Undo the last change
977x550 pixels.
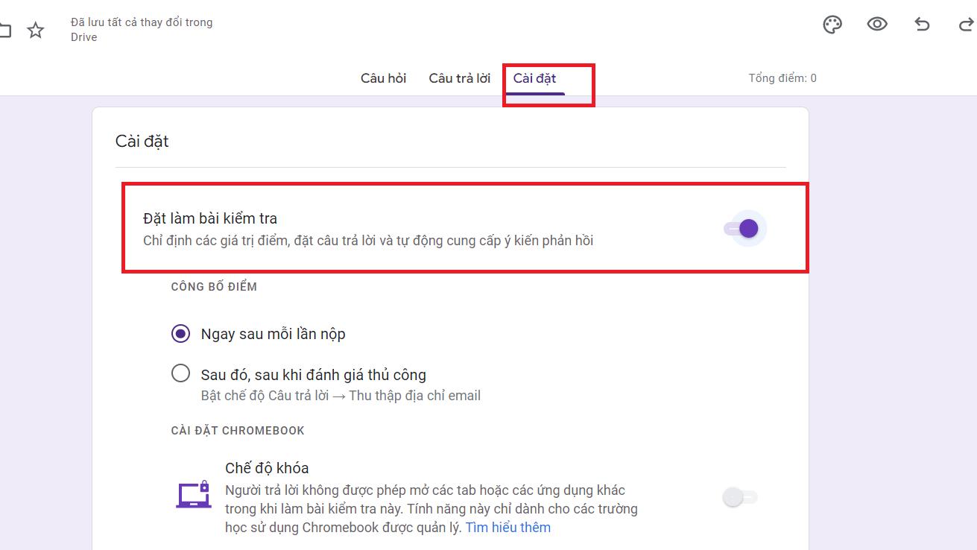click(922, 25)
